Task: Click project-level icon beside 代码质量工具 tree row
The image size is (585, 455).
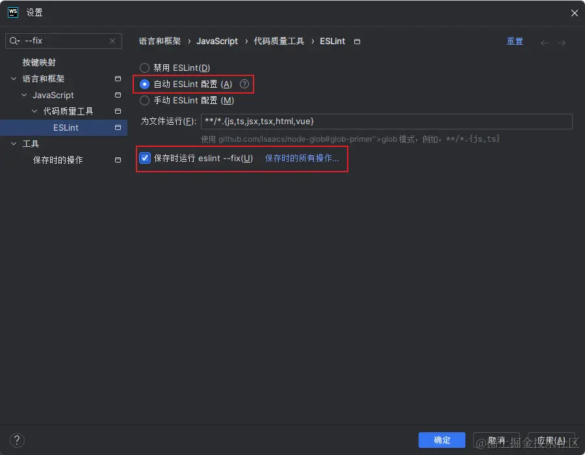Action: click(x=118, y=111)
